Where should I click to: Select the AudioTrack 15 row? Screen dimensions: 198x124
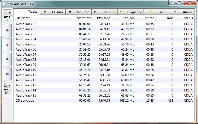[104, 95]
